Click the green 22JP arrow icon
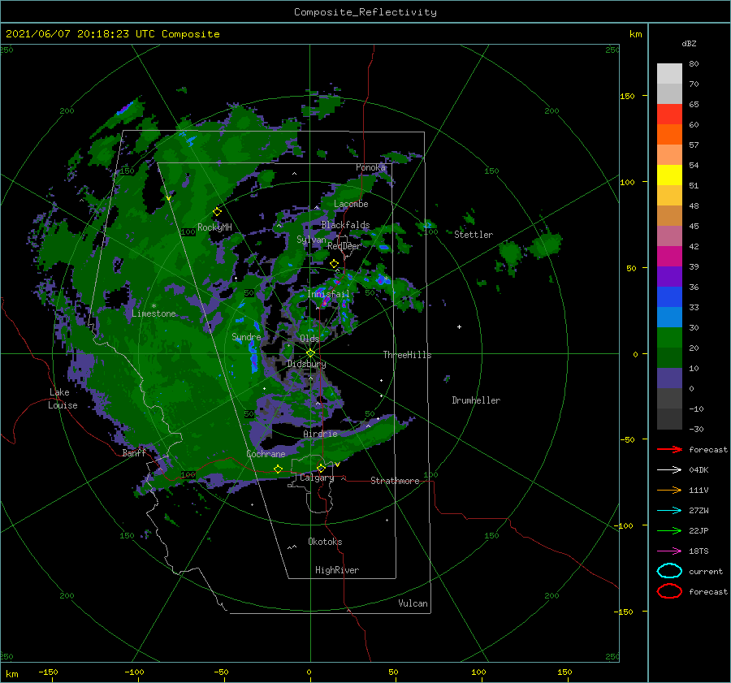 (x=669, y=530)
